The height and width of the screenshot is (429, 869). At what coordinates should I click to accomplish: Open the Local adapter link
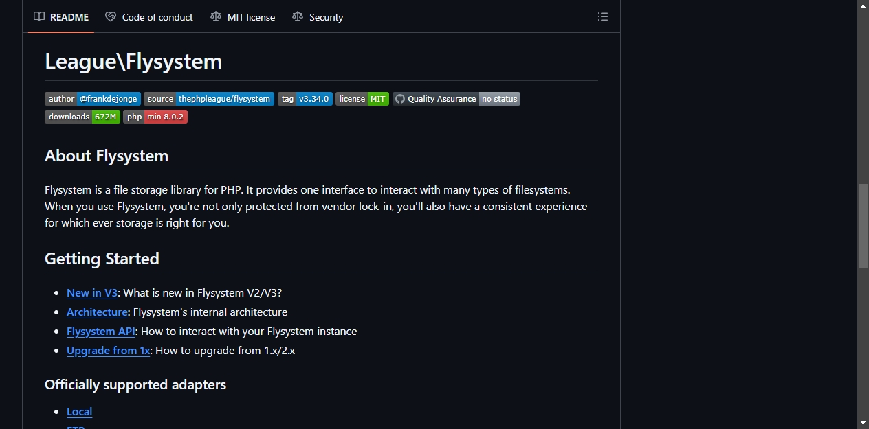pos(79,412)
